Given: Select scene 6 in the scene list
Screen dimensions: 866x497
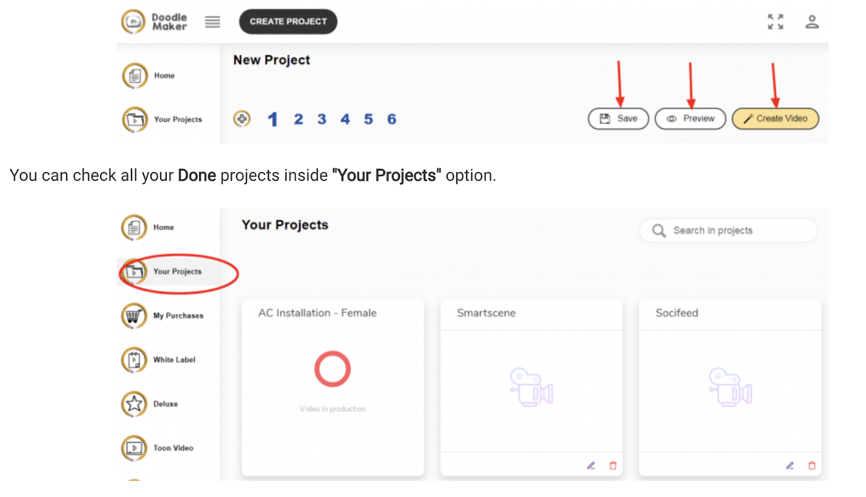Looking at the screenshot, I should pos(391,119).
